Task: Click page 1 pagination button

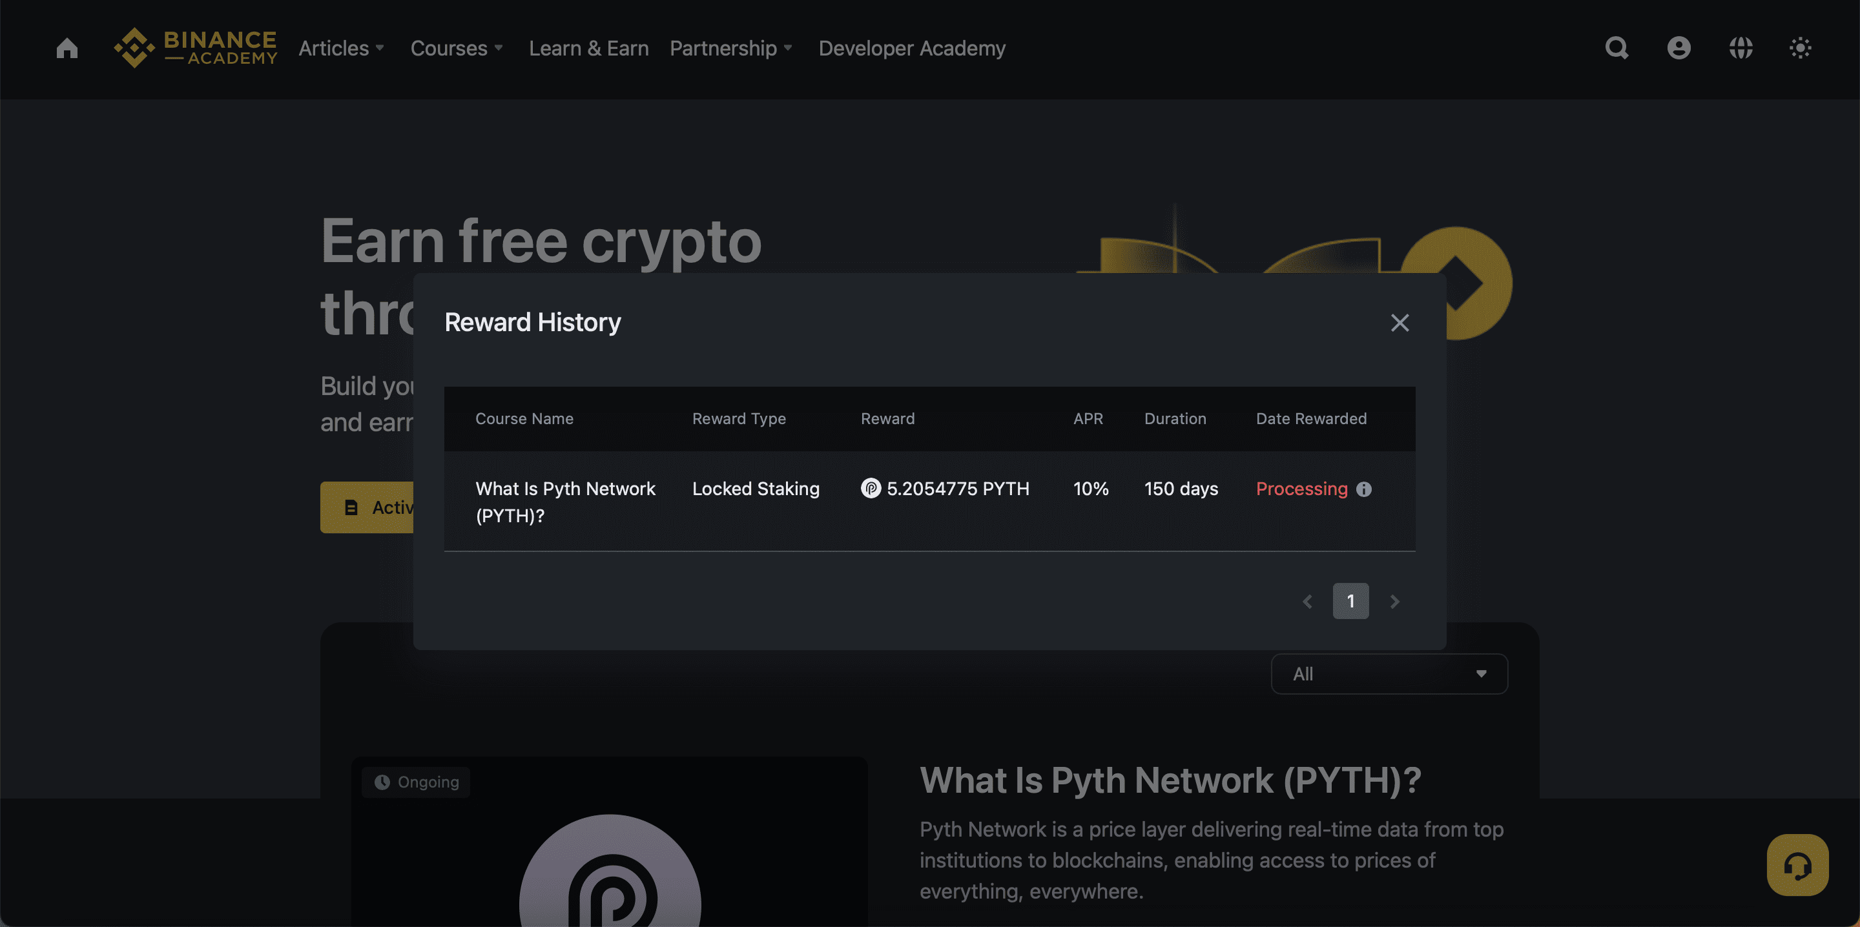Action: (1350, 600)
